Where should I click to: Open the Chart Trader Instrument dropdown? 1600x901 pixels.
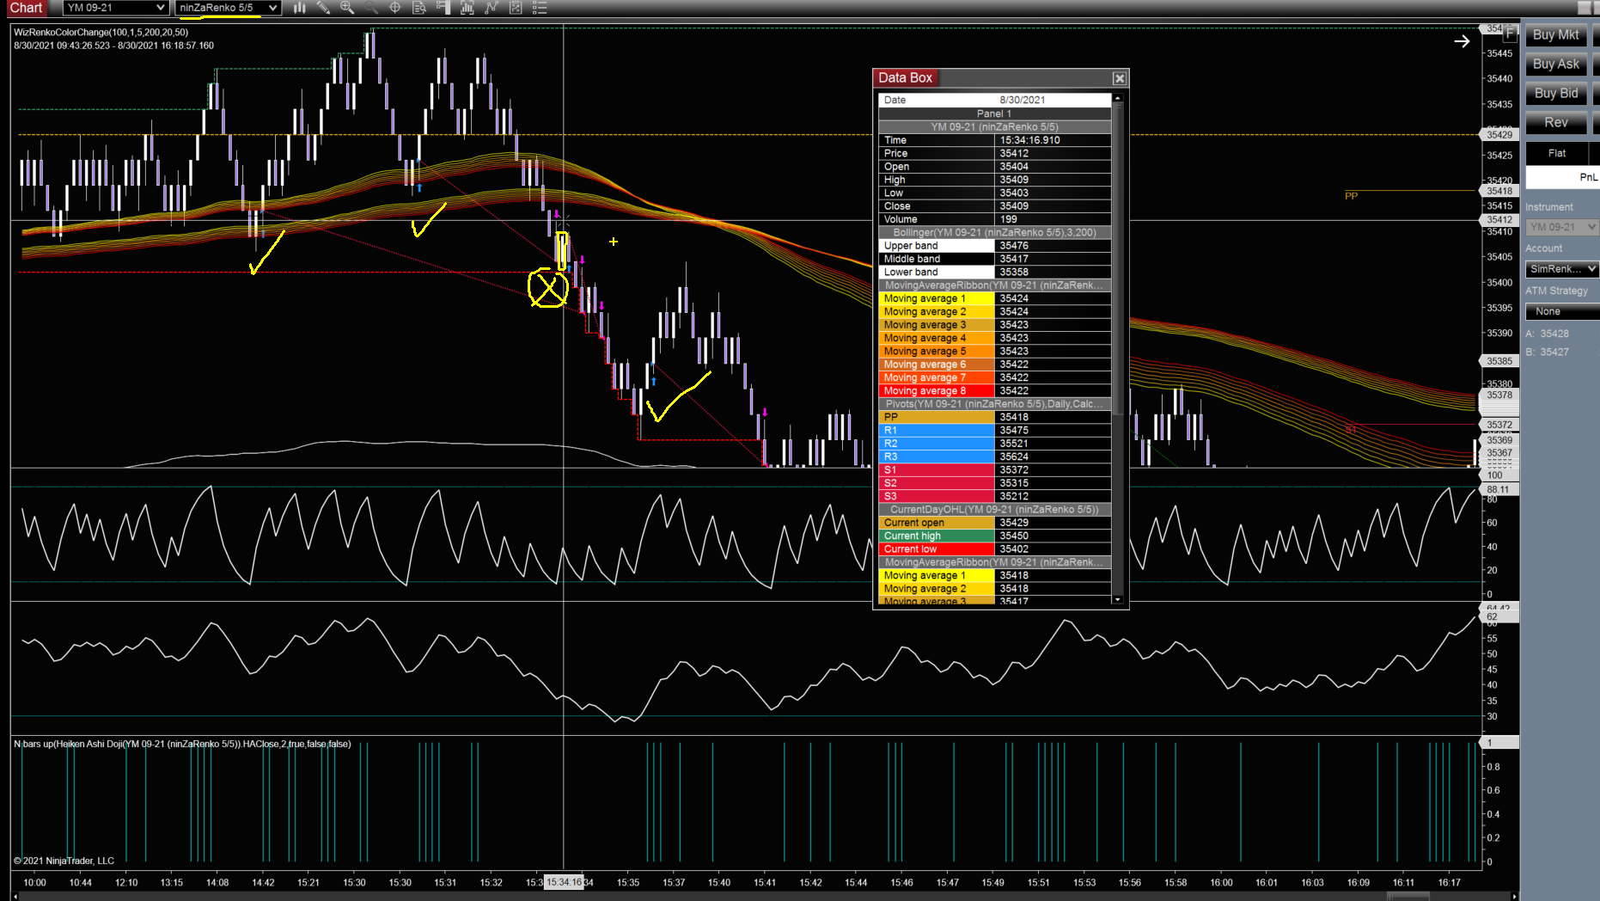tap(1561, 227)
